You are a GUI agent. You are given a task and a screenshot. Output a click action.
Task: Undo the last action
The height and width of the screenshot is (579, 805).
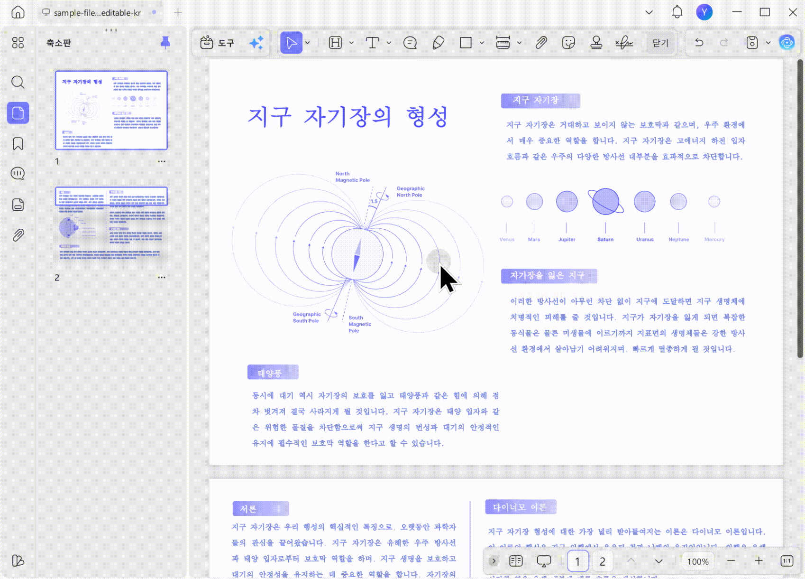699,43
